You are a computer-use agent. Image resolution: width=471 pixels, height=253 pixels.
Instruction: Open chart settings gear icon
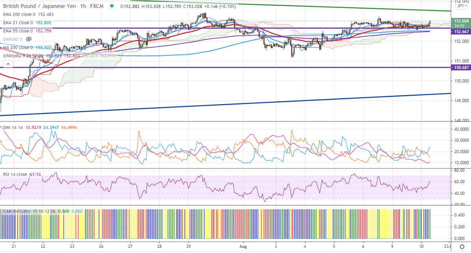tap(462, 247)
